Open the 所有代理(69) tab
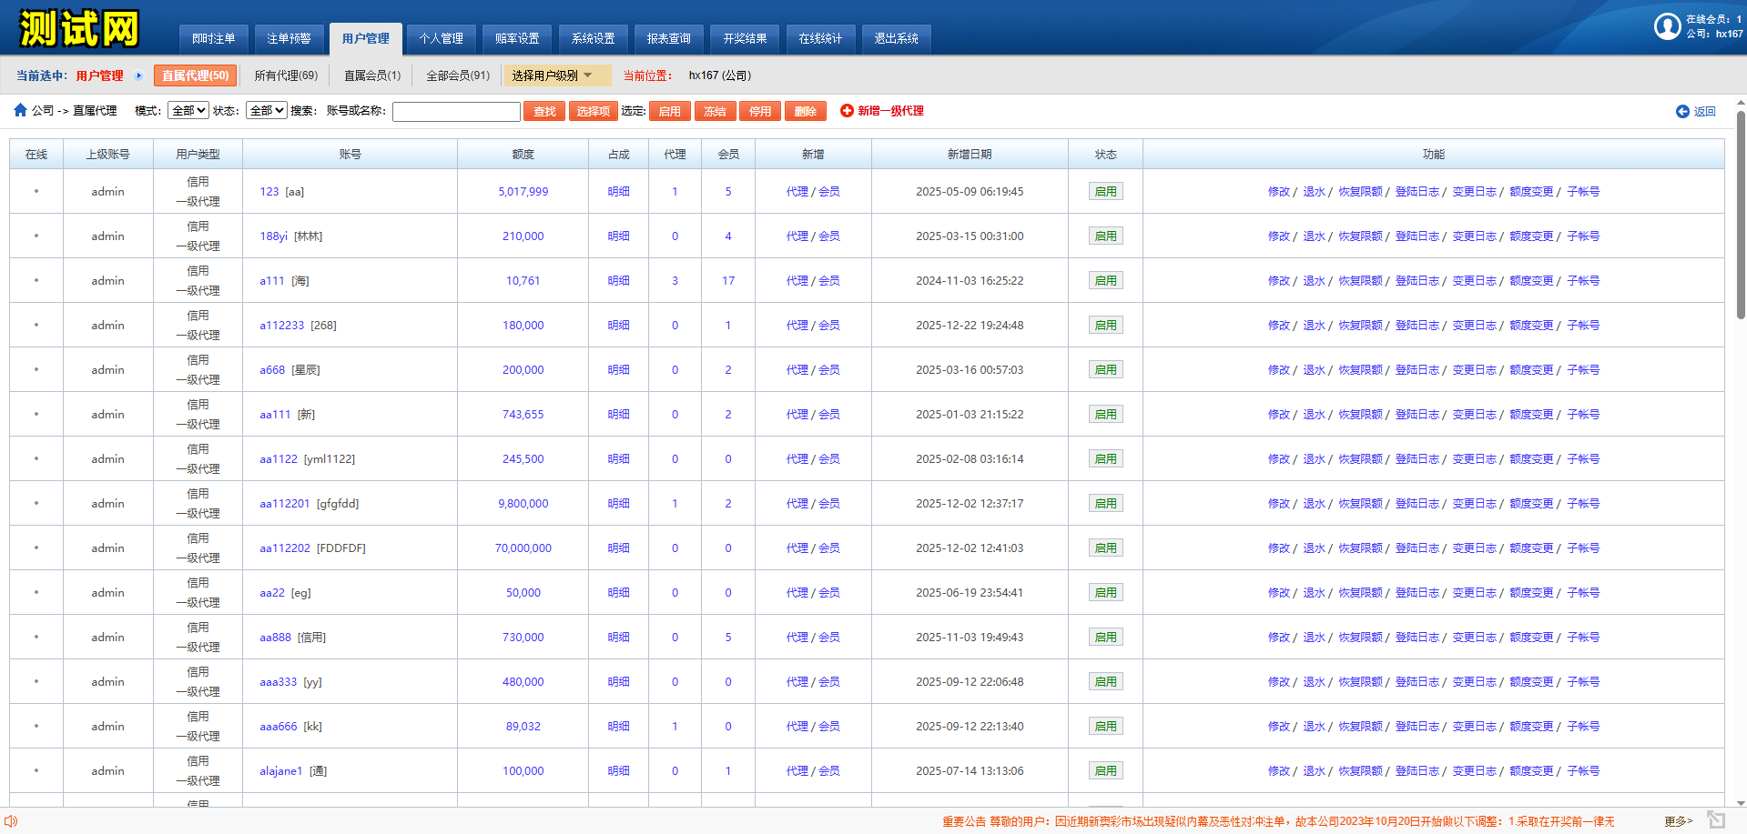Screen dimensions: 1747x834 (x=286, y=75)
